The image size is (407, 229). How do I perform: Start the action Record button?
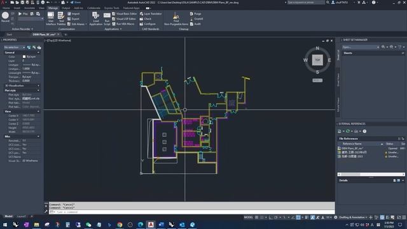click(5, 17)
